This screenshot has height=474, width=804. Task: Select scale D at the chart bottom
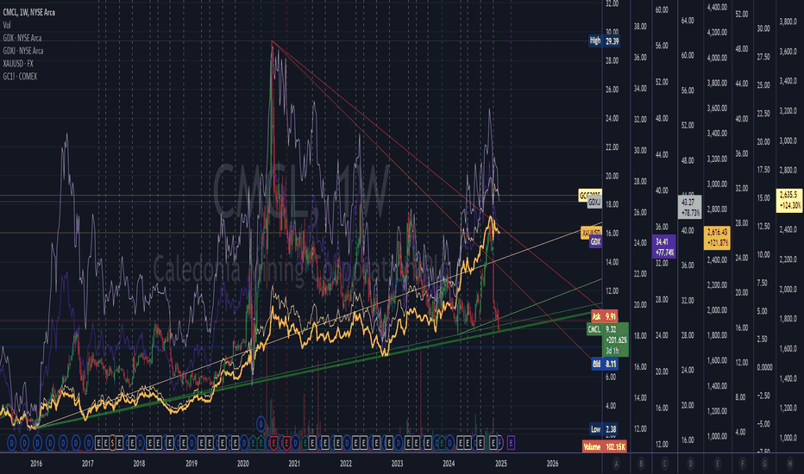[690, 464]
